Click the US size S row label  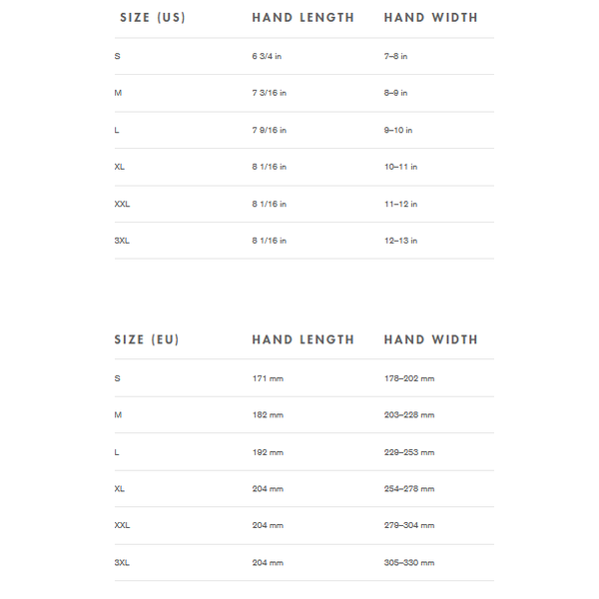[117, 56]
